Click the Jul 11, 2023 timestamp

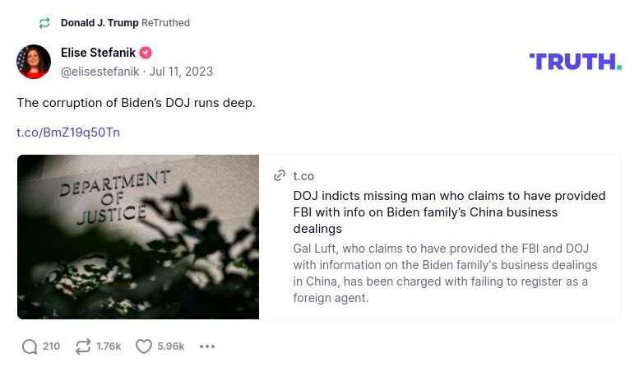pos(181,72)
